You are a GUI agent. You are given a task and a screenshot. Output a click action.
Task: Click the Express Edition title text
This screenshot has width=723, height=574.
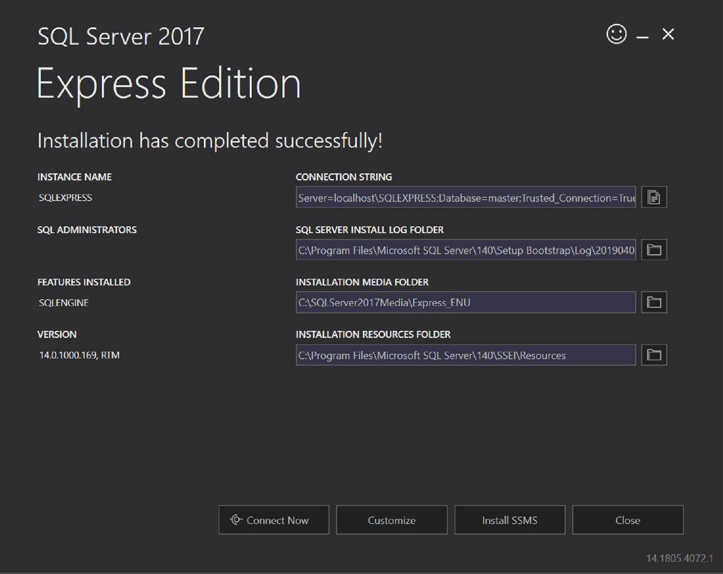[169, 82]
